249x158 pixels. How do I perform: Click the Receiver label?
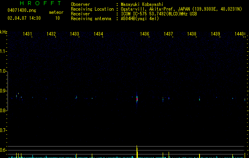[x=80, y=14]
